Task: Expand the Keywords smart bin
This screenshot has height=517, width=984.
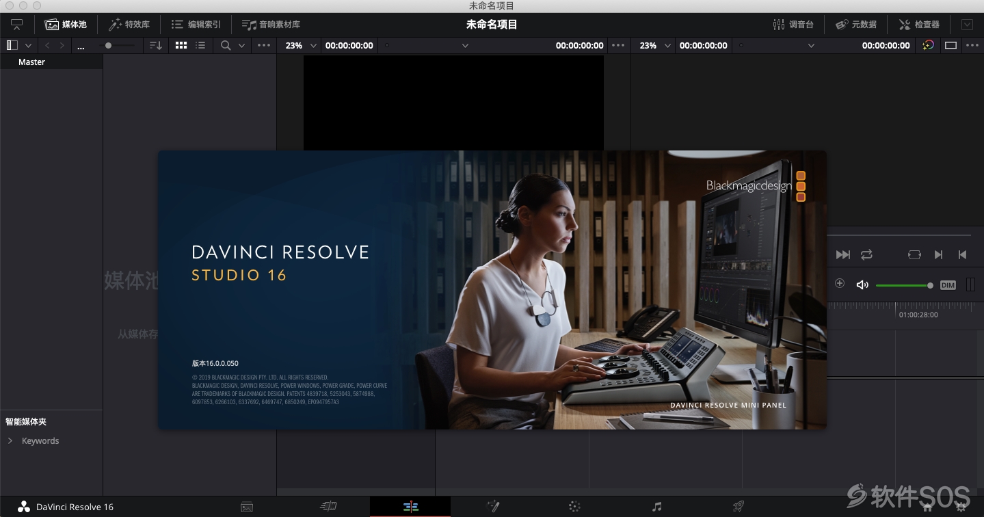Action: (x=10, y=441)
